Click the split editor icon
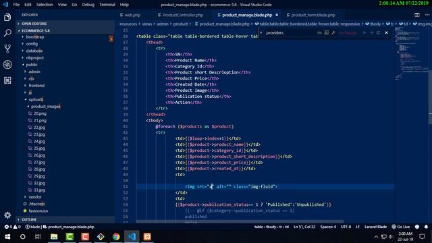Screen dimensions: 432x243 417,15
